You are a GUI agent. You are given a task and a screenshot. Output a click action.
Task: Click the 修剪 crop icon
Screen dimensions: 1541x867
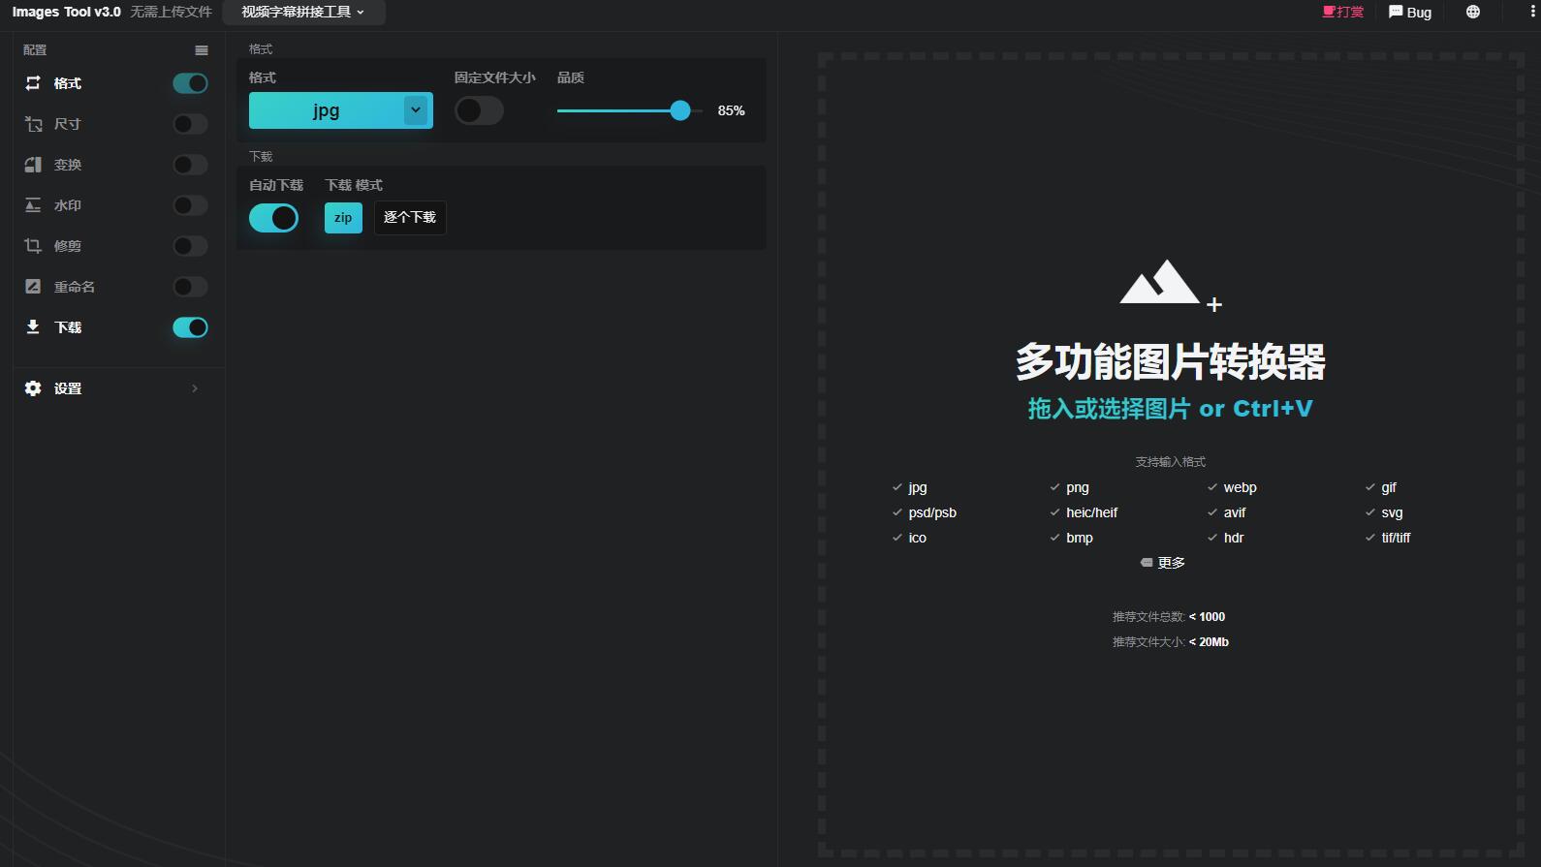(33, 246)
